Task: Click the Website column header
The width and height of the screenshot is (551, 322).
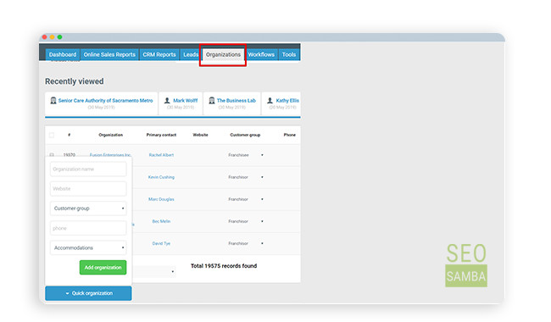Action: 200,135
